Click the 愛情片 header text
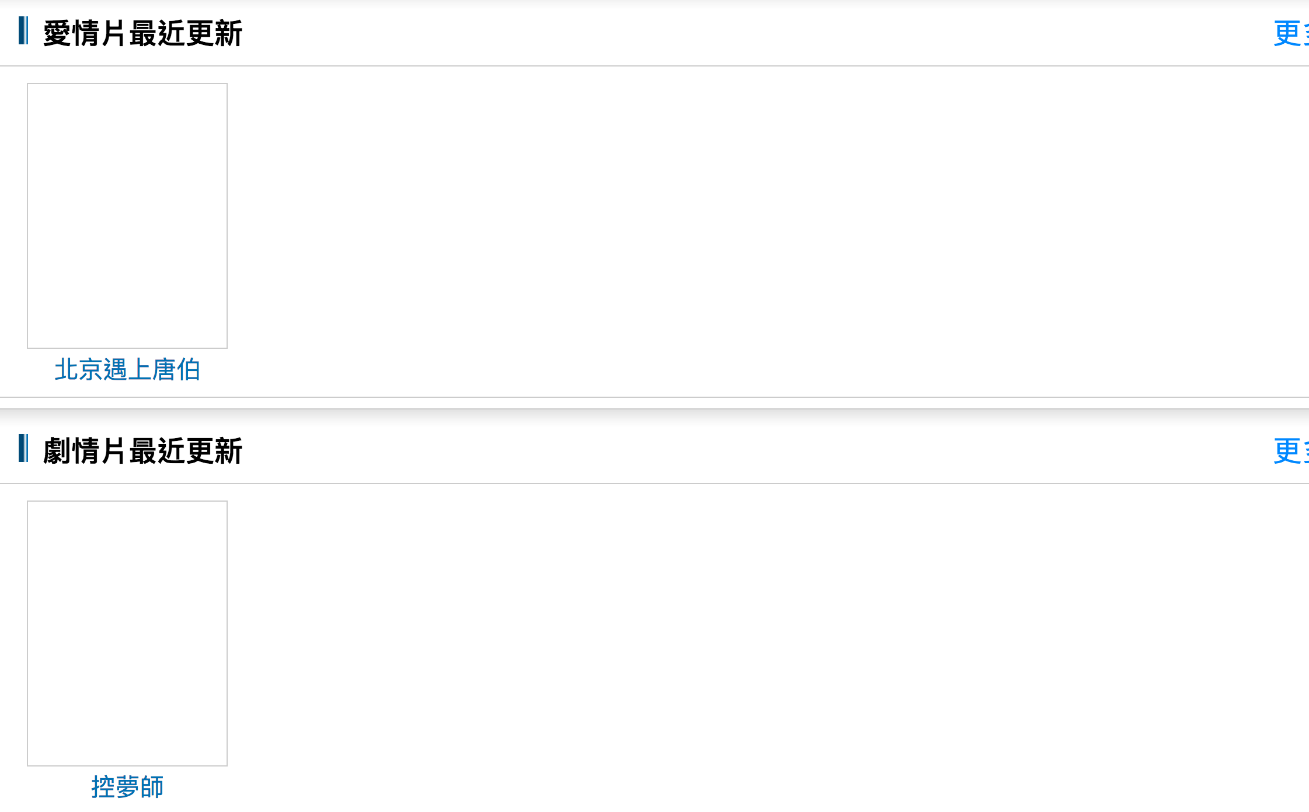 pyautogui.click(x=85, y=33)
